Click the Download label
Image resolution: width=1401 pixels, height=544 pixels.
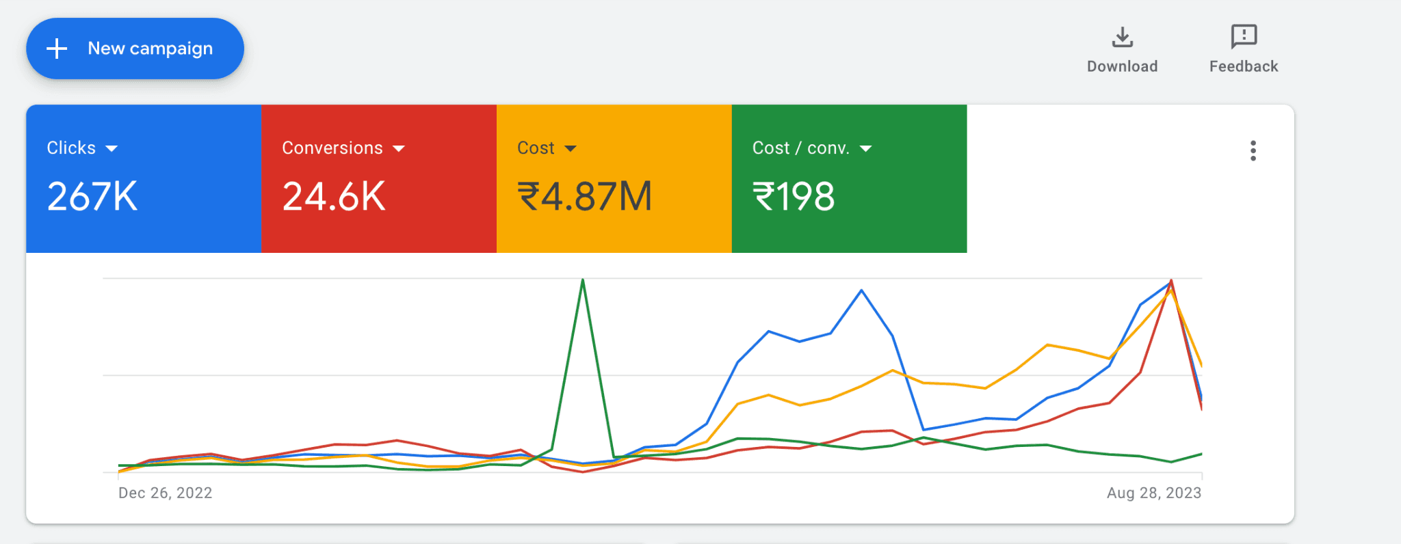[1122, 66]
